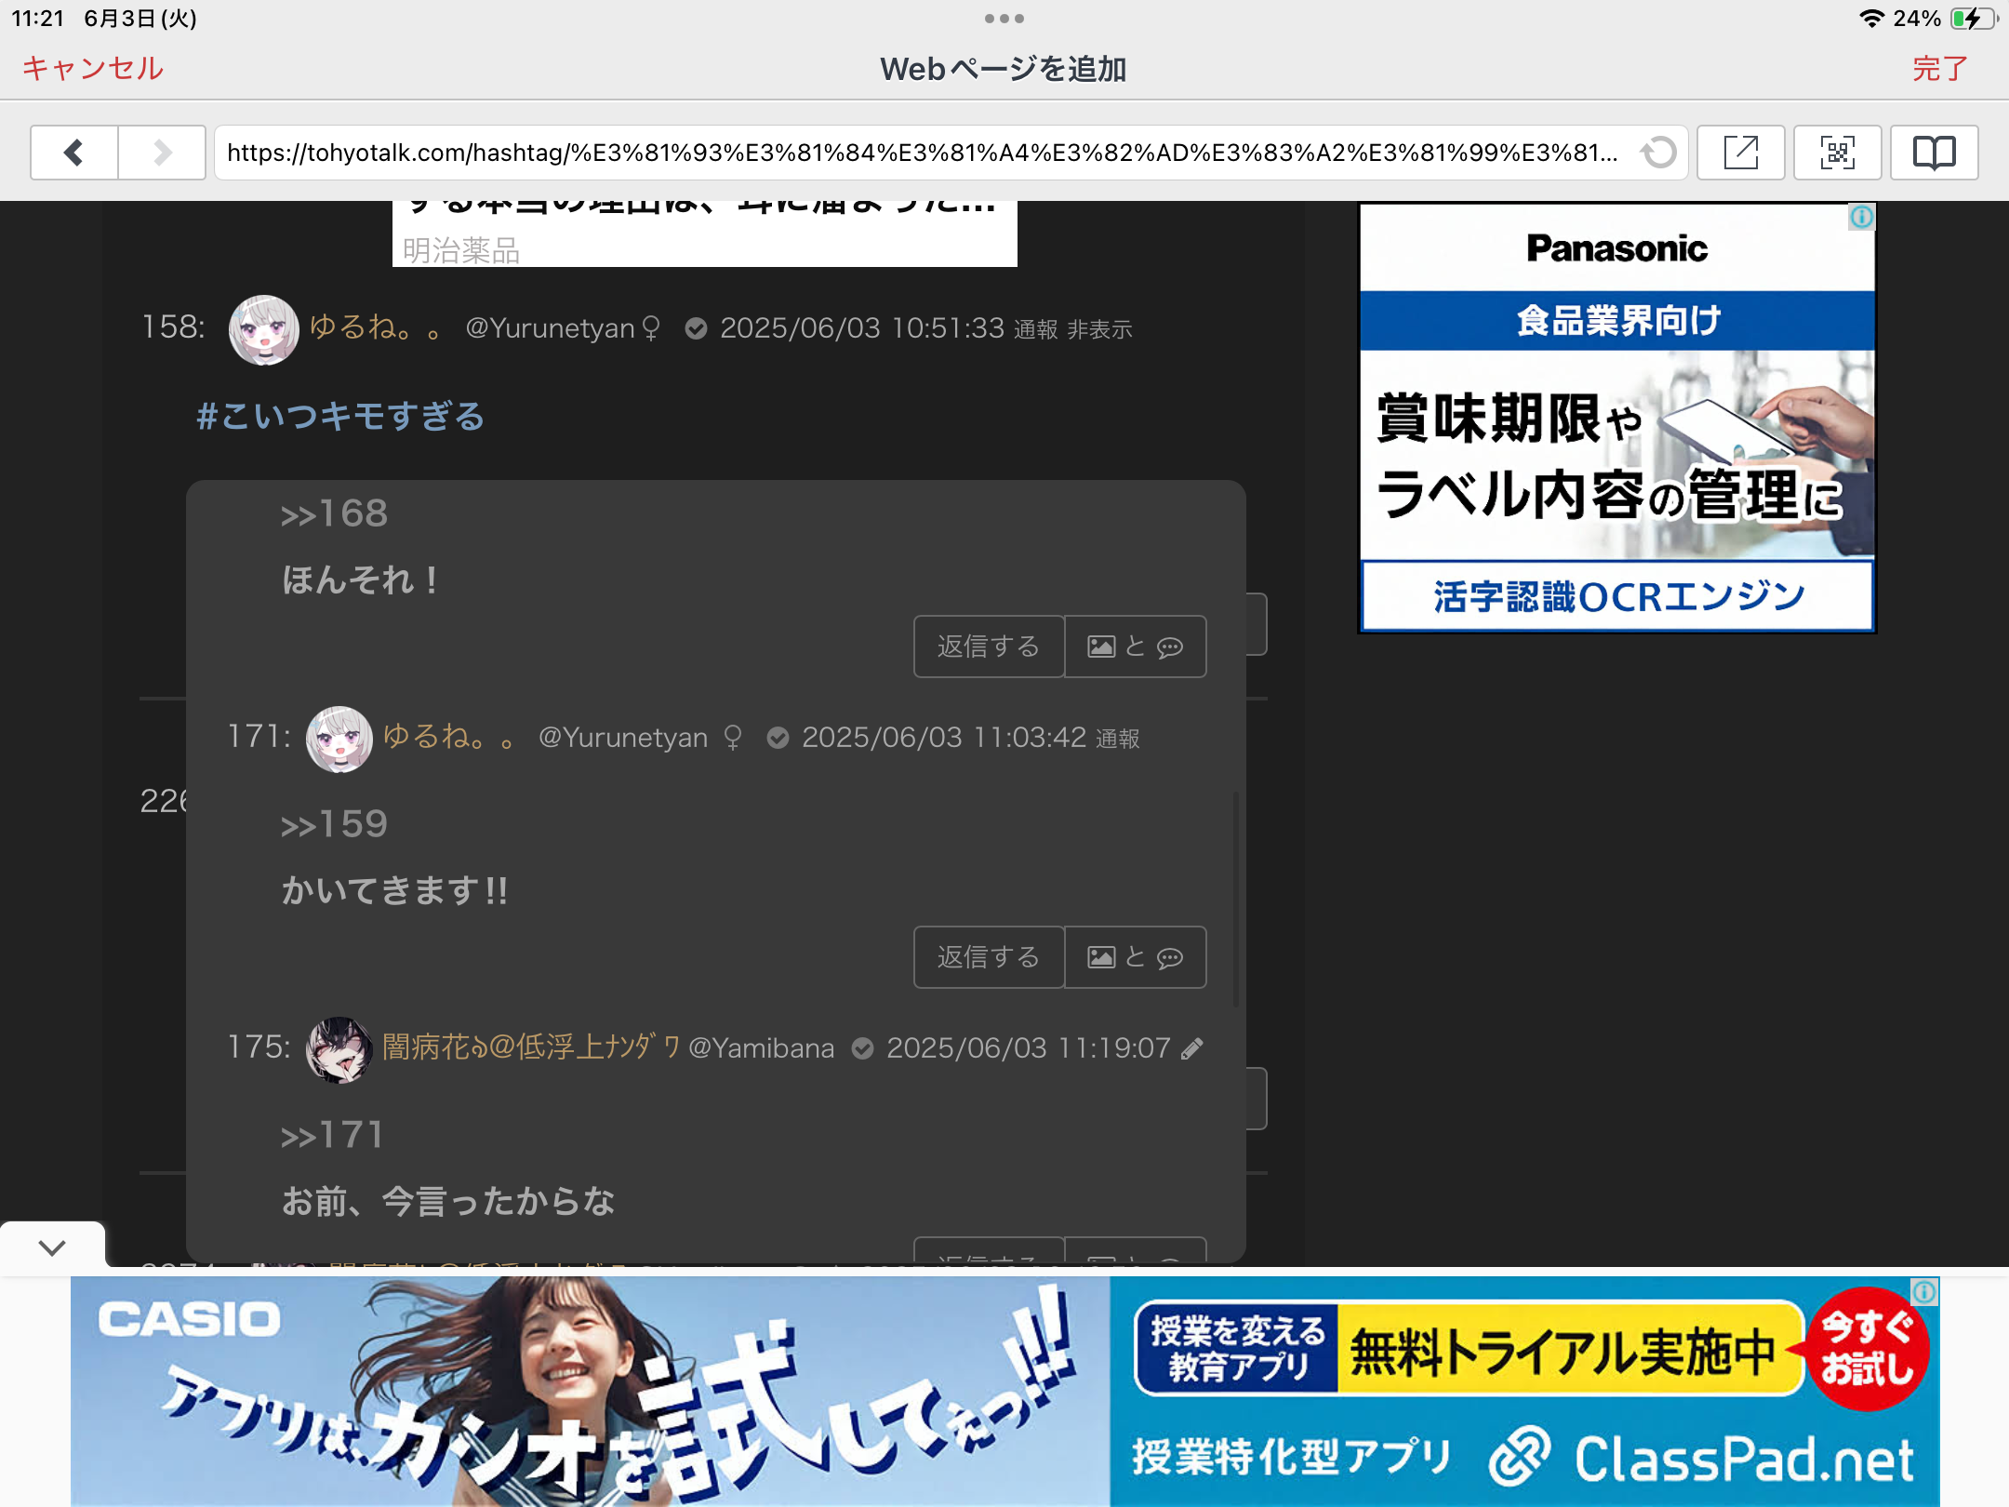2009x1507 pixels.
Task: Click timestamp 2025/06/03 10:51:33
Action: click(862, 328)
